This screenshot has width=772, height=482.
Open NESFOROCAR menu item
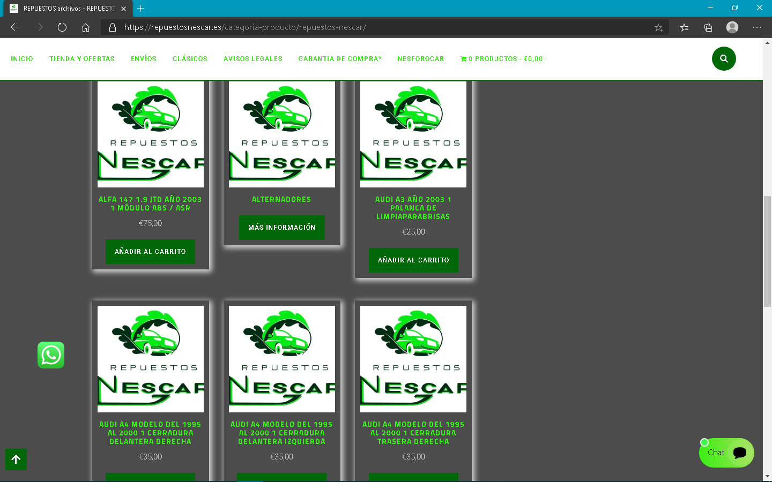(421, 59)
